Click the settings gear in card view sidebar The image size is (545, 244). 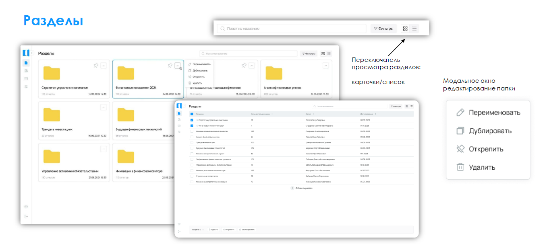point(26,207)
